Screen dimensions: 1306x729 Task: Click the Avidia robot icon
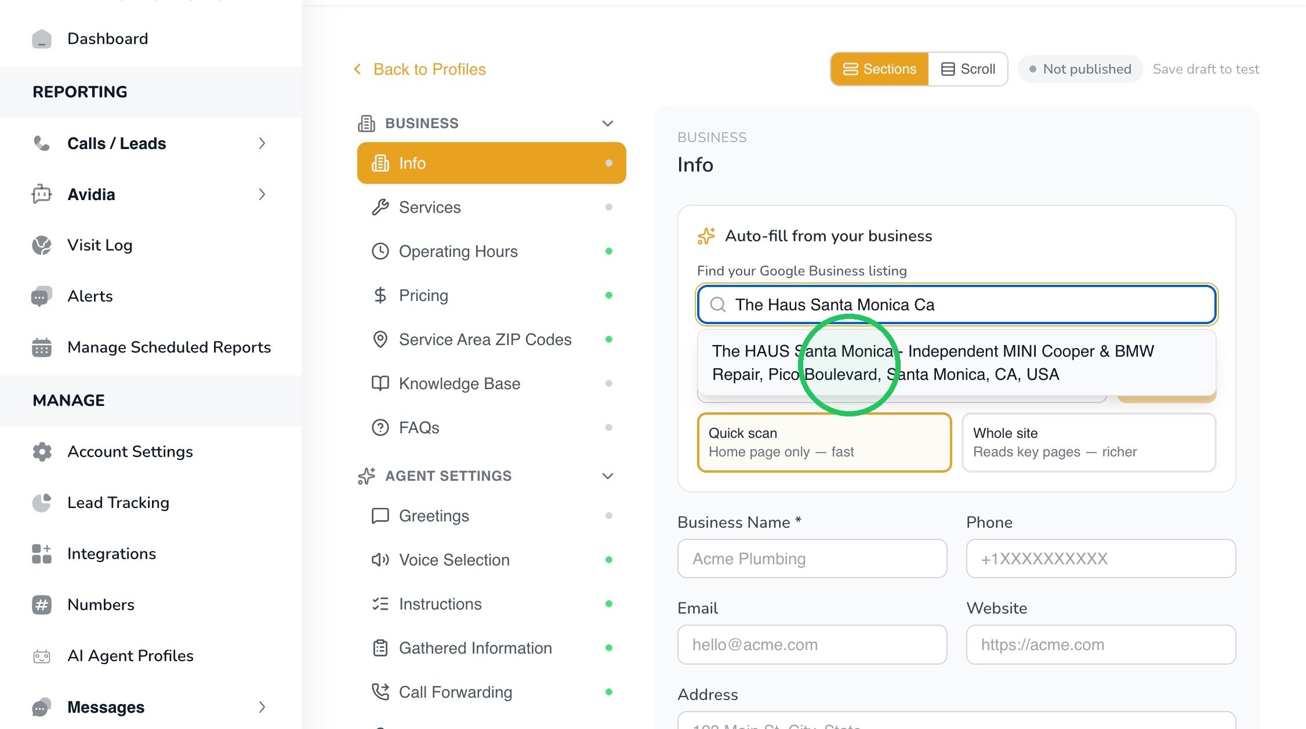(42, 194)
